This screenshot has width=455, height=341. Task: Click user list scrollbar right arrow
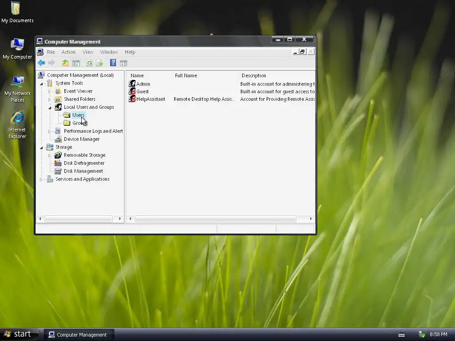(x=311, y=218)
